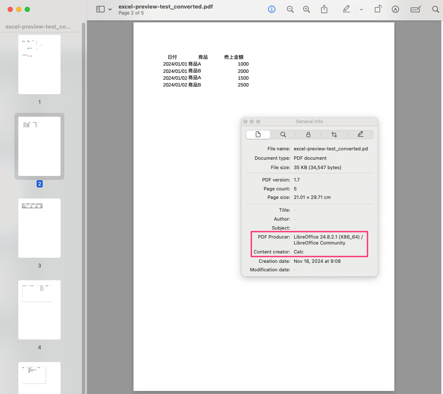Image resolution: width=443 pixels, height=394 pixels.
Task: Select page 4 thumbnail in sidebar
Action: (x=39, y=310)
